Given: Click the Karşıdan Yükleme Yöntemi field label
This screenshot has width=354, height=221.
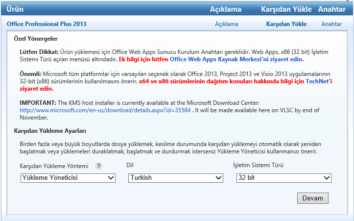Looking at the screenshot, I should point(54,166).
